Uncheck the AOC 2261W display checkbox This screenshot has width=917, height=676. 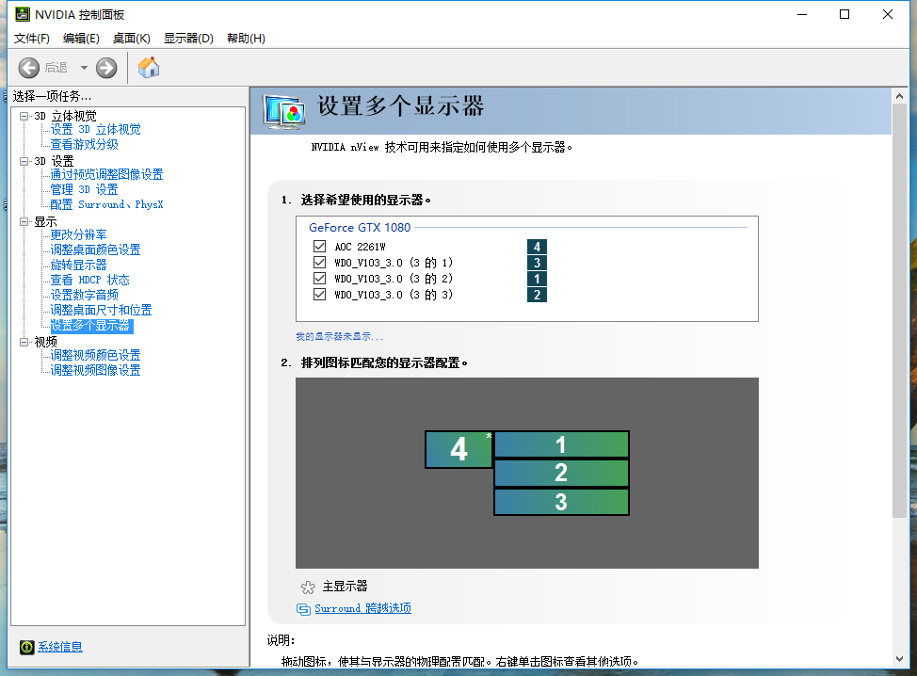319,246
